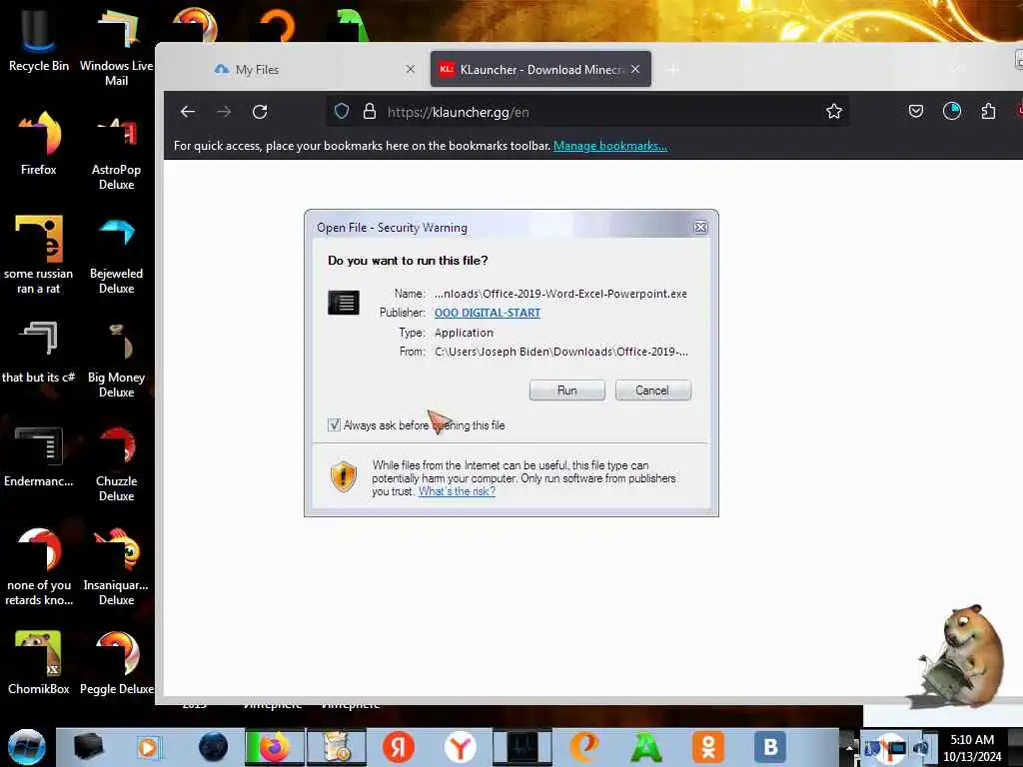
Task: Close the KLauncher tab
Action: pos(635,69)
